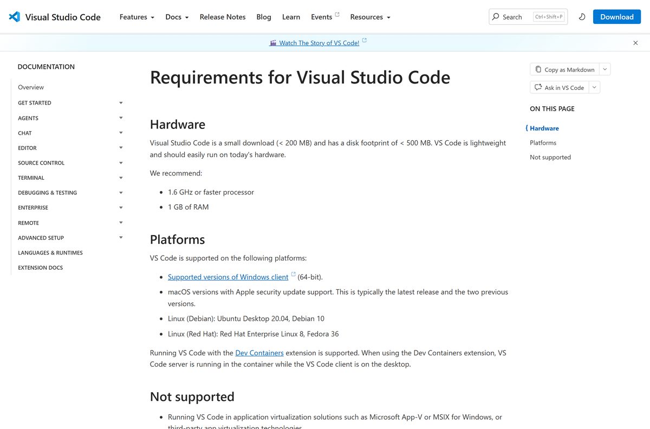
Task: Click the search magnifier icon
Action: coord(496,17)
